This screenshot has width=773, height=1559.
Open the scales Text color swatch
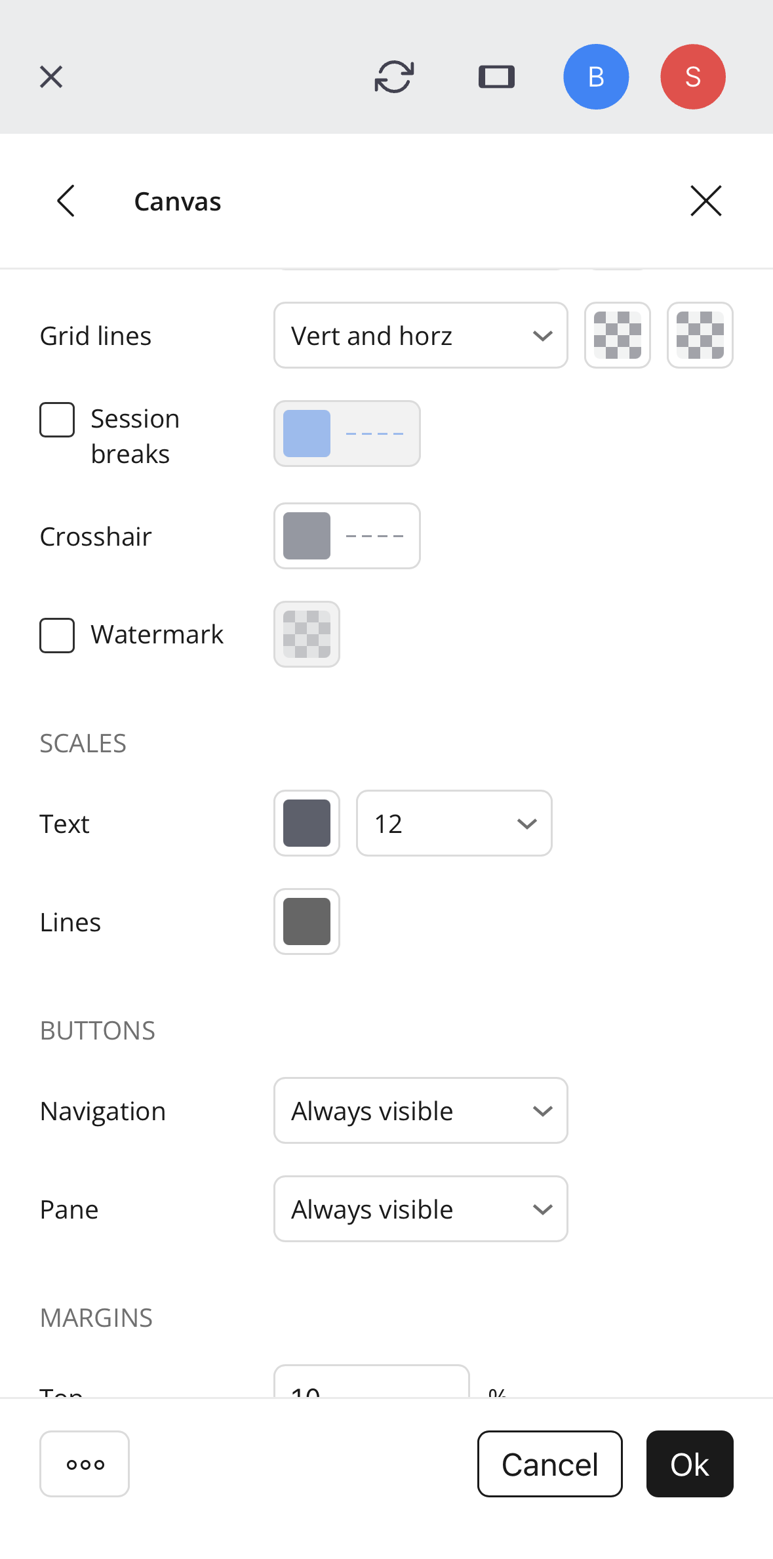(x=307, y=823)
